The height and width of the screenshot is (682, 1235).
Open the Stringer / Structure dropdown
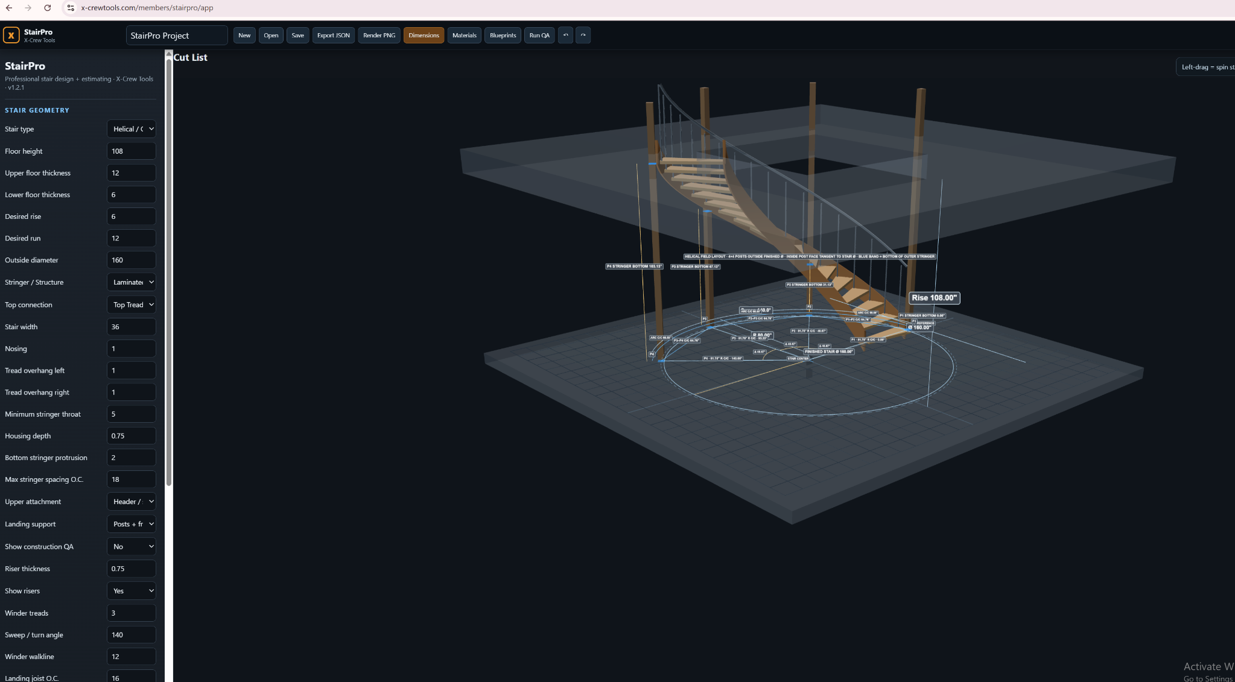click(x=132, y=282)
